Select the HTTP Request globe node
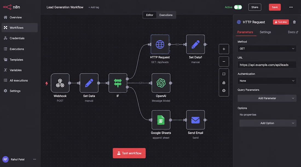 tap(160, 44)
